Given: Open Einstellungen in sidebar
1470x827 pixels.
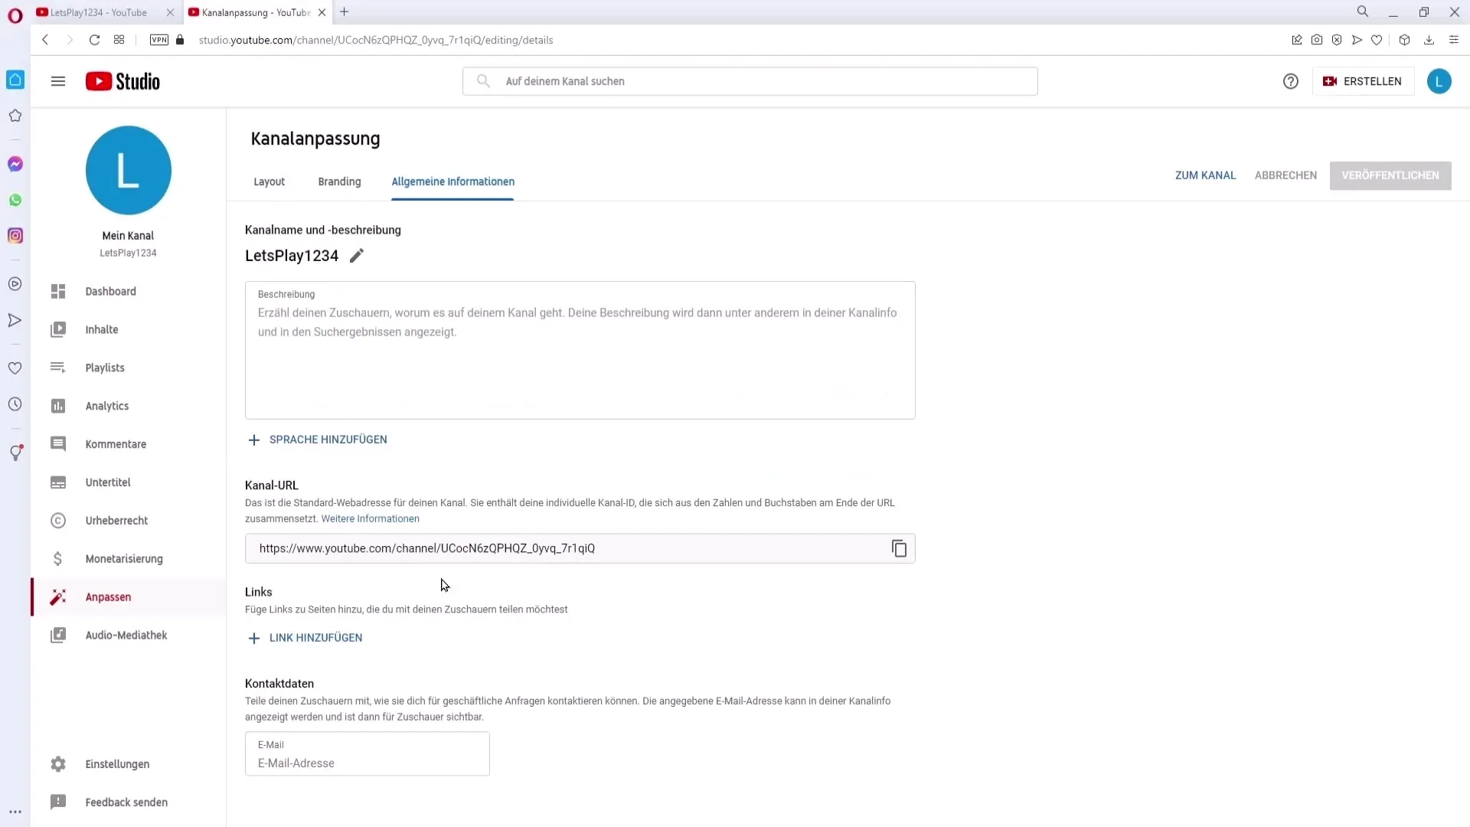Looking at the screenshot, I should pos(117,763).
